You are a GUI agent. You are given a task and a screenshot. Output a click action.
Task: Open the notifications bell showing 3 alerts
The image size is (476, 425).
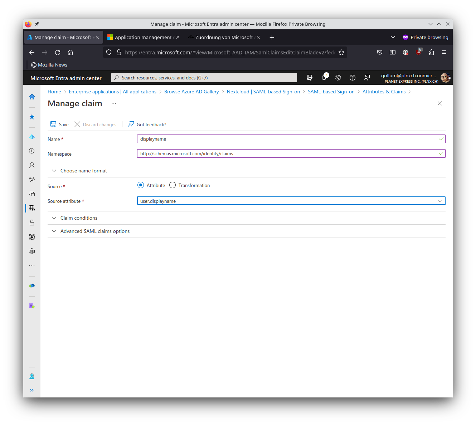[324, 78]
